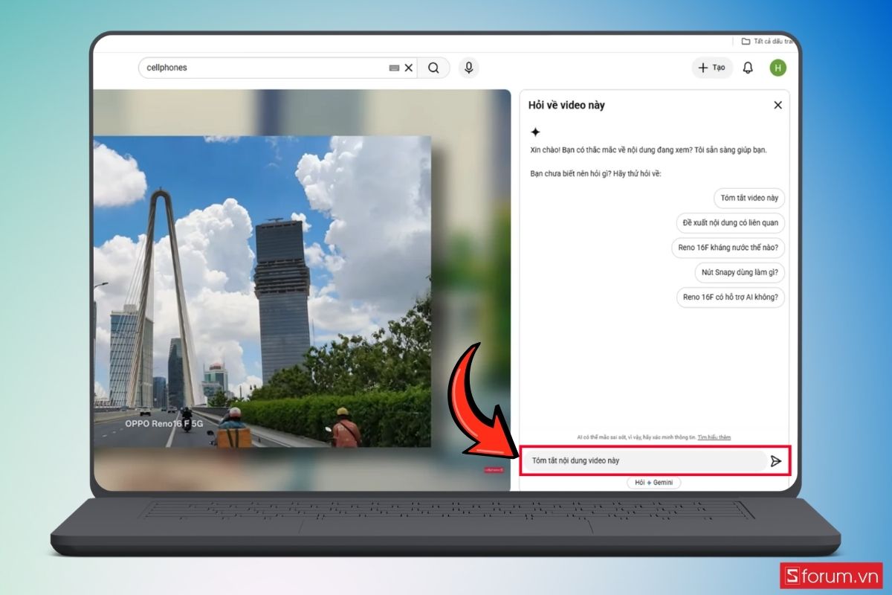The height and width of the screenshot is (595, 892).
Task: Open the green H account avatar
Action: click(x=778, y=68)
